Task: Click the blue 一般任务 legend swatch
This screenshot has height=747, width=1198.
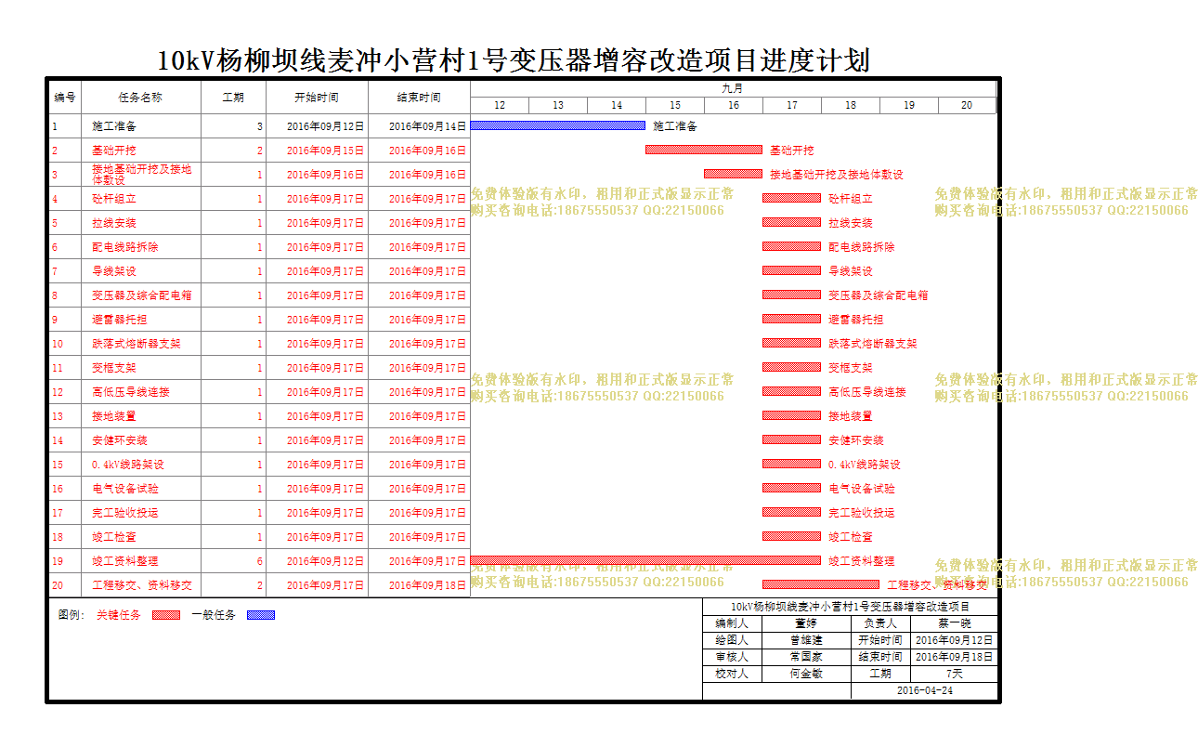Action: [261, 615]
